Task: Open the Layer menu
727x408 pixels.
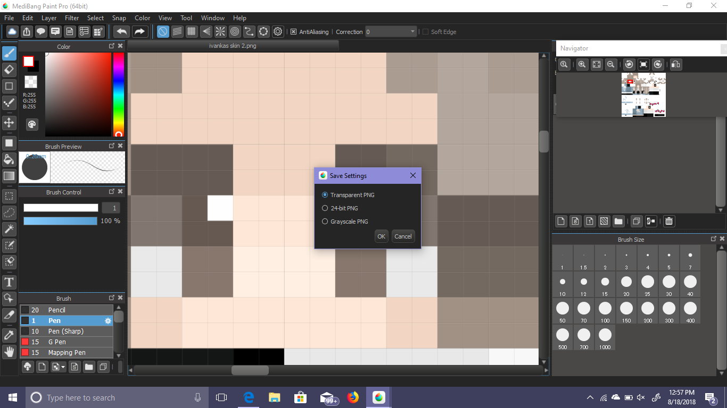Action: pos(49,18)
